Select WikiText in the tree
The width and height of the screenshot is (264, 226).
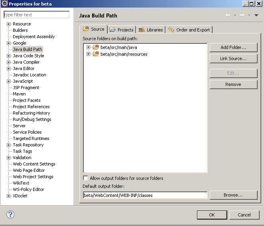point(21,183)
